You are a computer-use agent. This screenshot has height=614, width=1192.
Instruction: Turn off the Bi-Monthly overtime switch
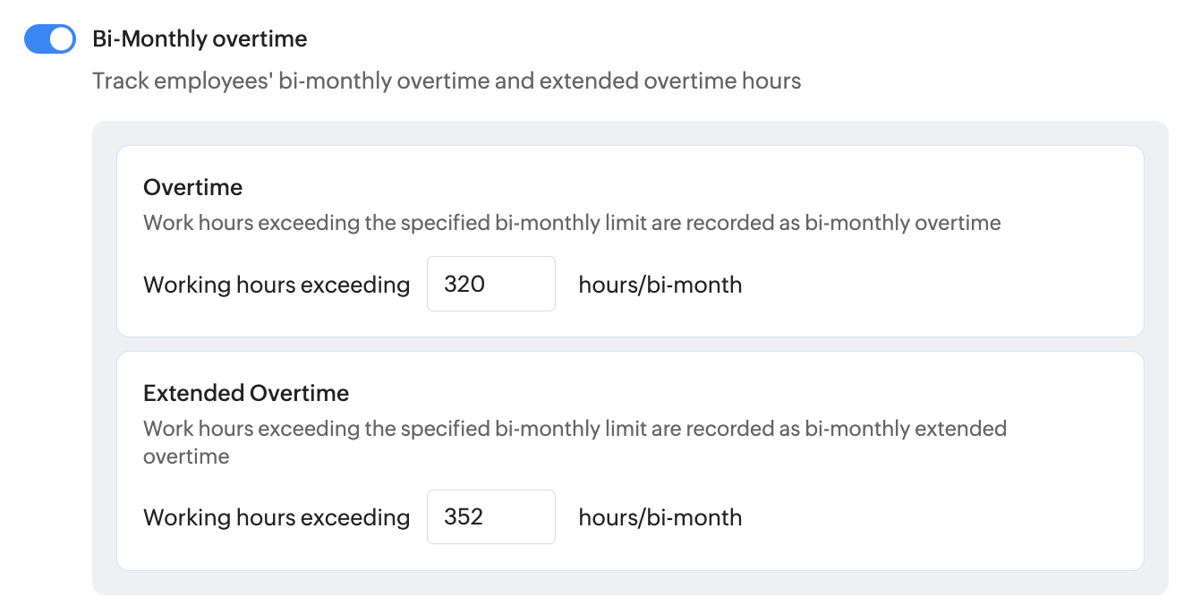50,39
